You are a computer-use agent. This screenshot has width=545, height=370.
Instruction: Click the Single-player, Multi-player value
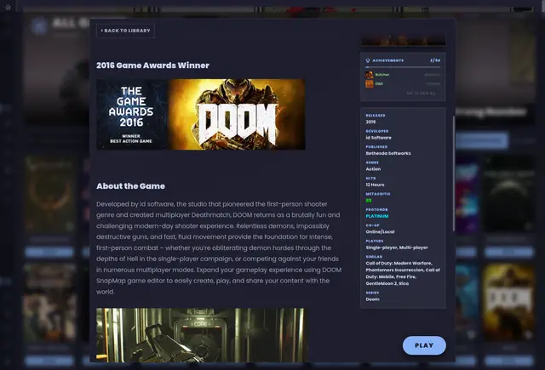[x=397, y=248]
